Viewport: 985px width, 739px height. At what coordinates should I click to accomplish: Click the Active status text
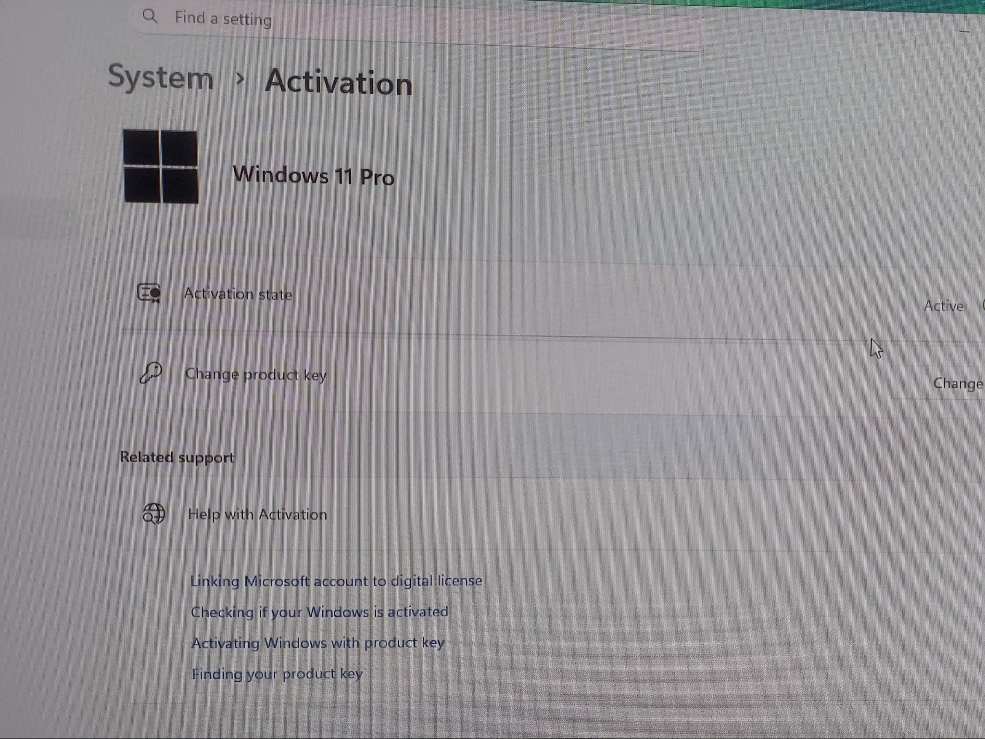point(943,306)
